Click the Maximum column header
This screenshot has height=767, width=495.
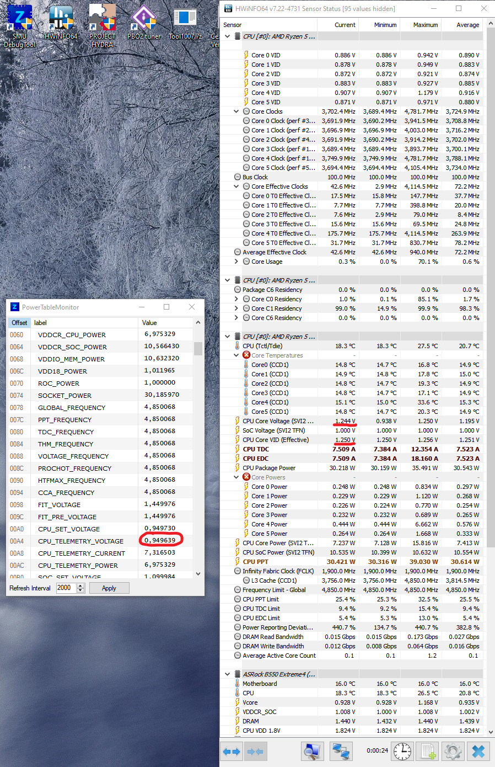coord(421,25)
